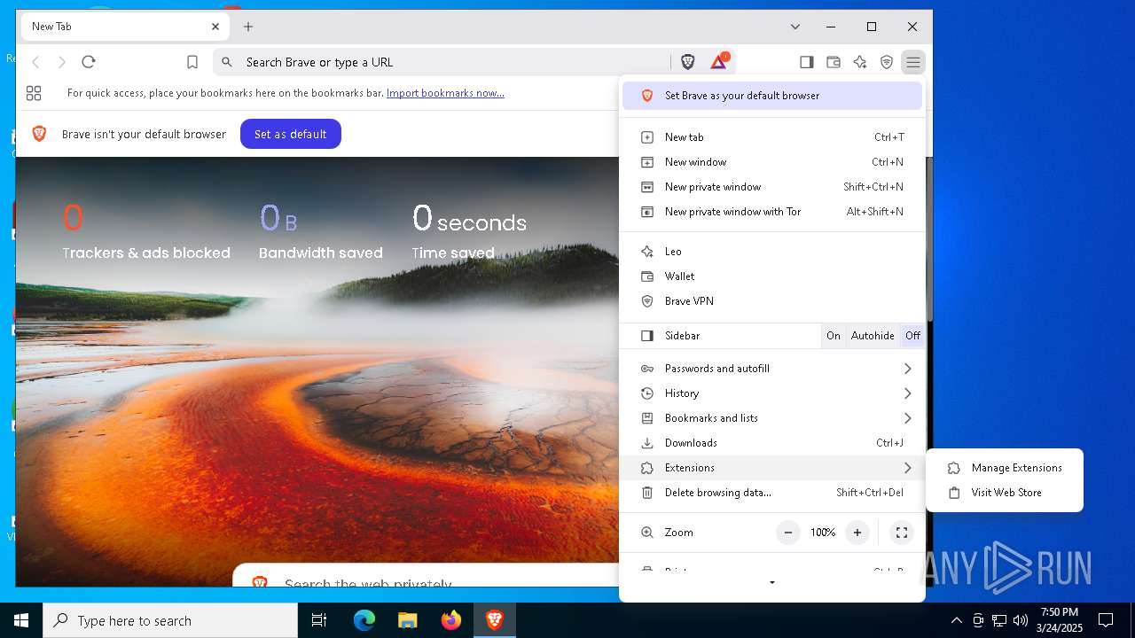Click the volume tray icon
Image resolution: width=1135 pixels, height=638 pixels.
[1020, 620]
